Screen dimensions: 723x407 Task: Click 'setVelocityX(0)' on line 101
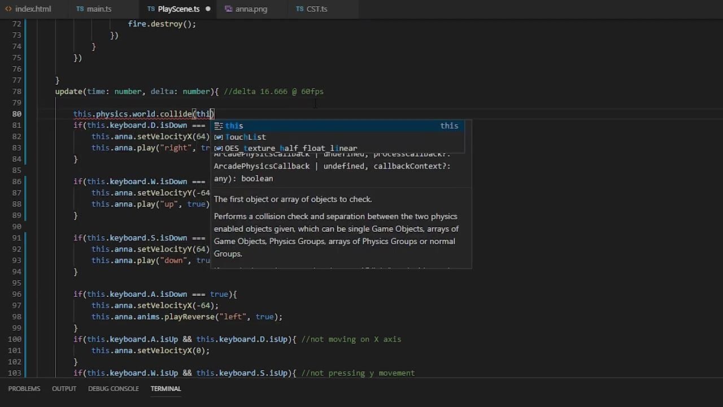coord(171,351)
